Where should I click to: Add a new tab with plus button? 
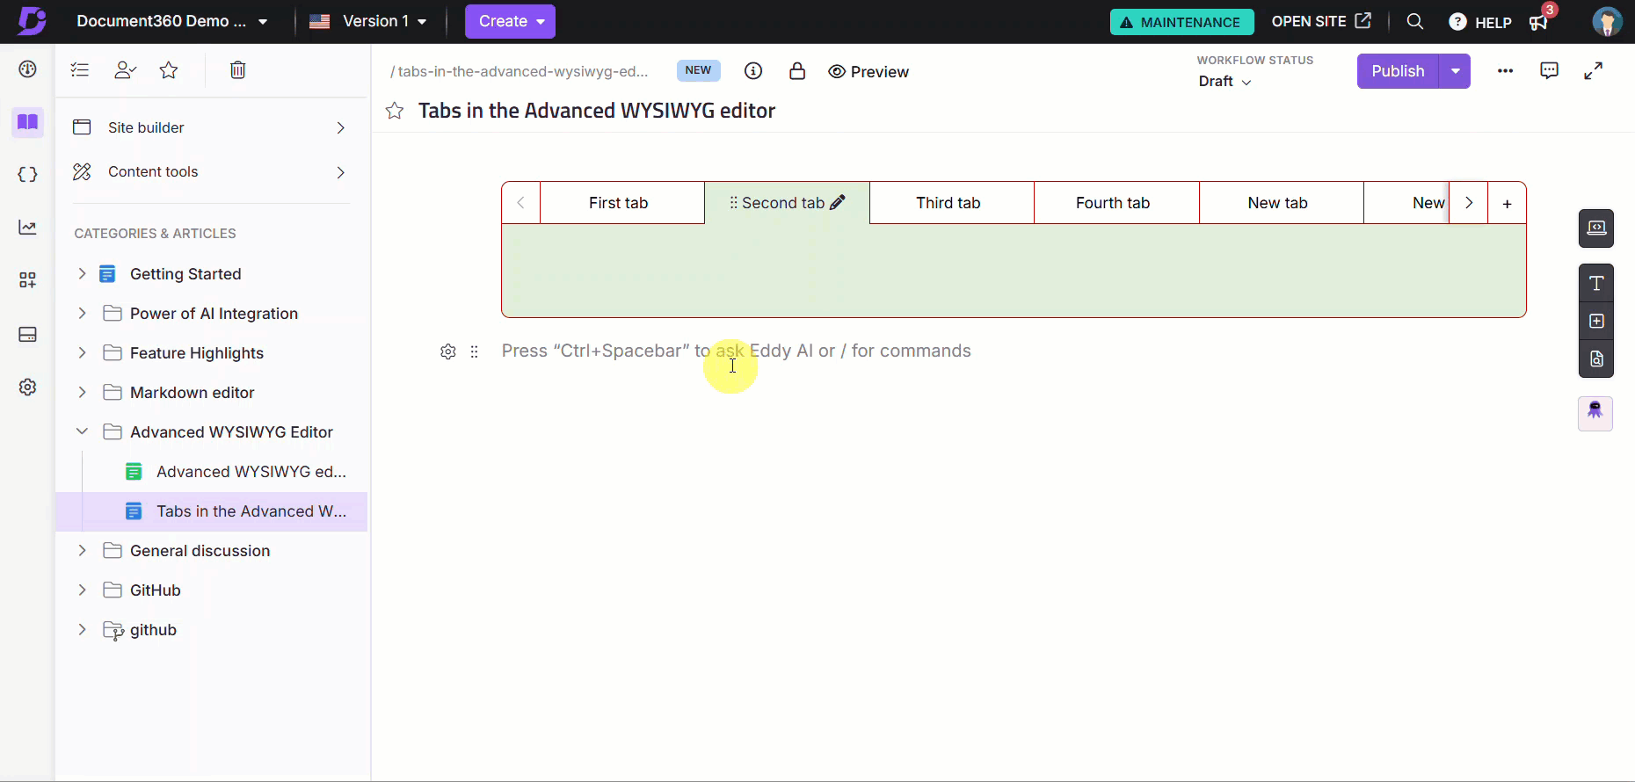pos(1508,203)
